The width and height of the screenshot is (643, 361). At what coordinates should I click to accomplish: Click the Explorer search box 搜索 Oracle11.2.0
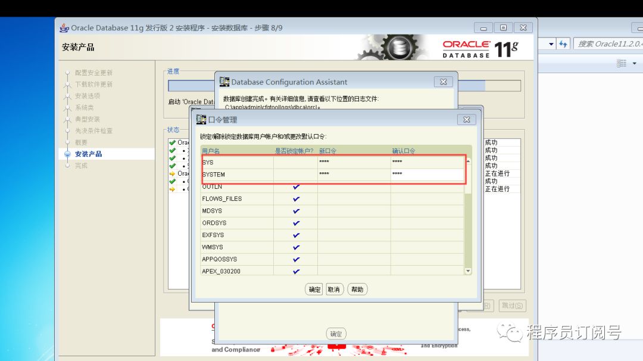609,44
